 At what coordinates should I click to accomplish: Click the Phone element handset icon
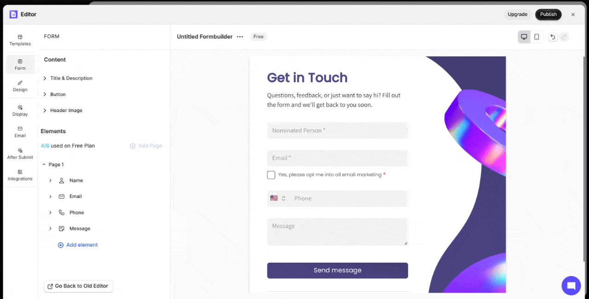tap(62, 213)
